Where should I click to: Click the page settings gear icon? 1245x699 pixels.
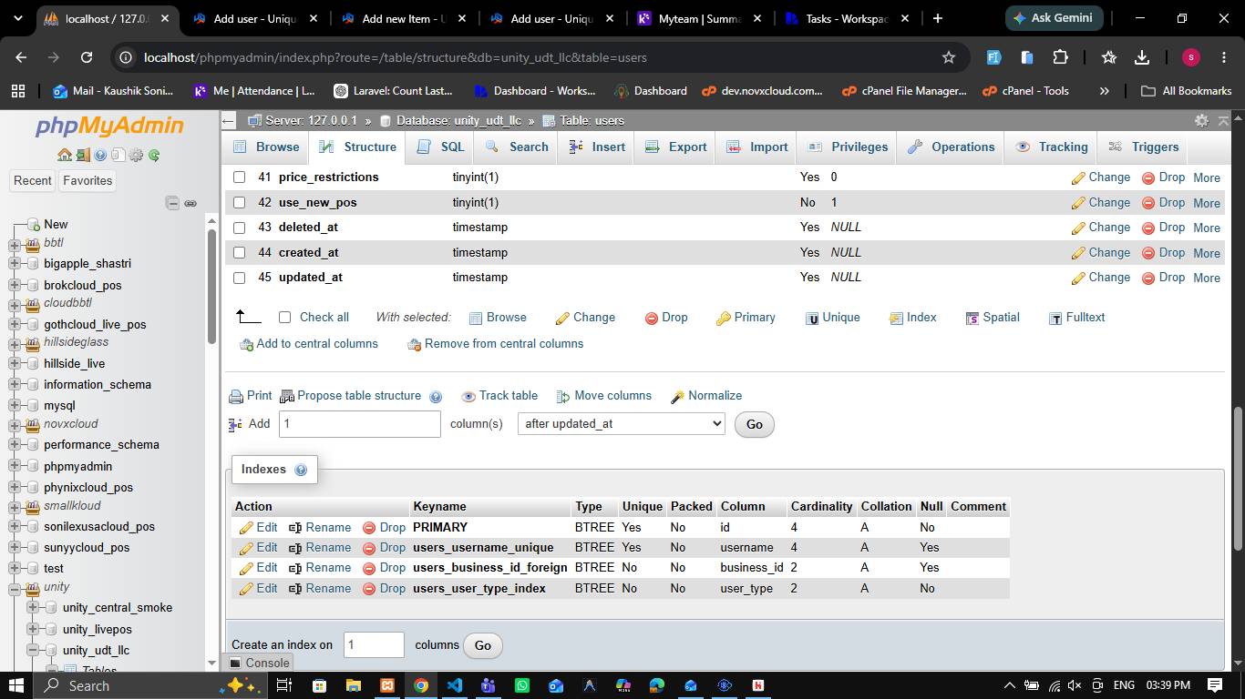[x=1201, y=120]
